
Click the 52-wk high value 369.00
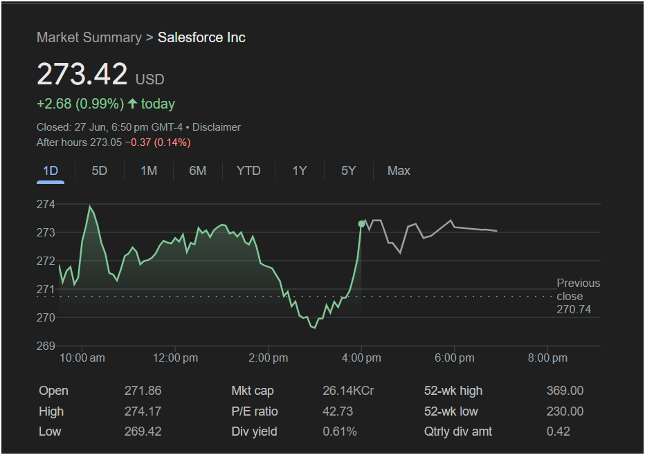[x=565, y=391]
